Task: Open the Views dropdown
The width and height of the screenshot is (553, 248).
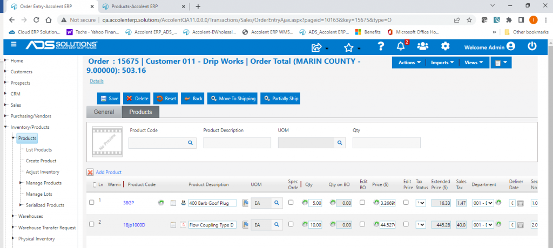Action: tap(474, 63)
